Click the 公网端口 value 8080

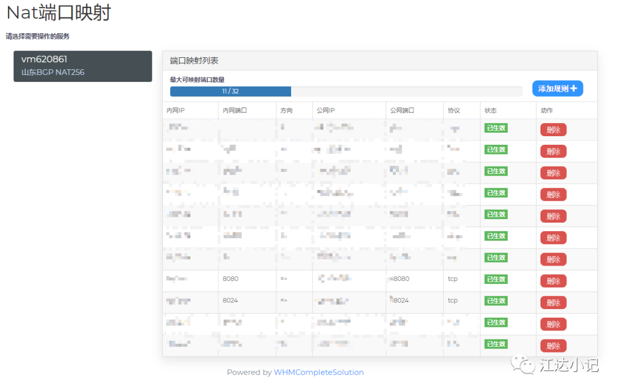[x=401, y=279]
